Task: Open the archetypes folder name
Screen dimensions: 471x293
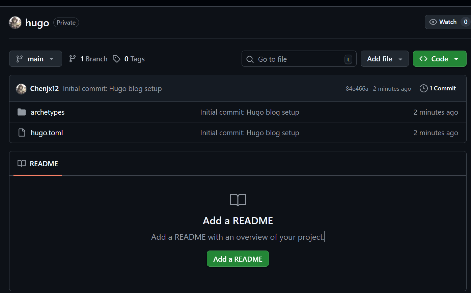Action: 48,112
